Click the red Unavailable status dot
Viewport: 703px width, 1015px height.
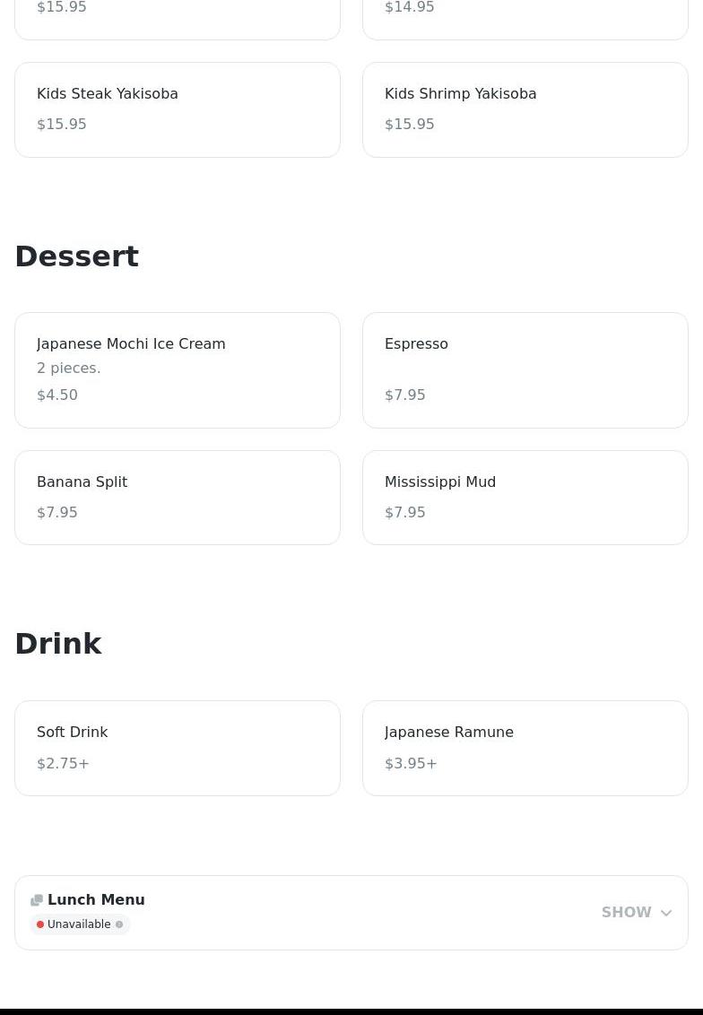[x=40, y=924]
